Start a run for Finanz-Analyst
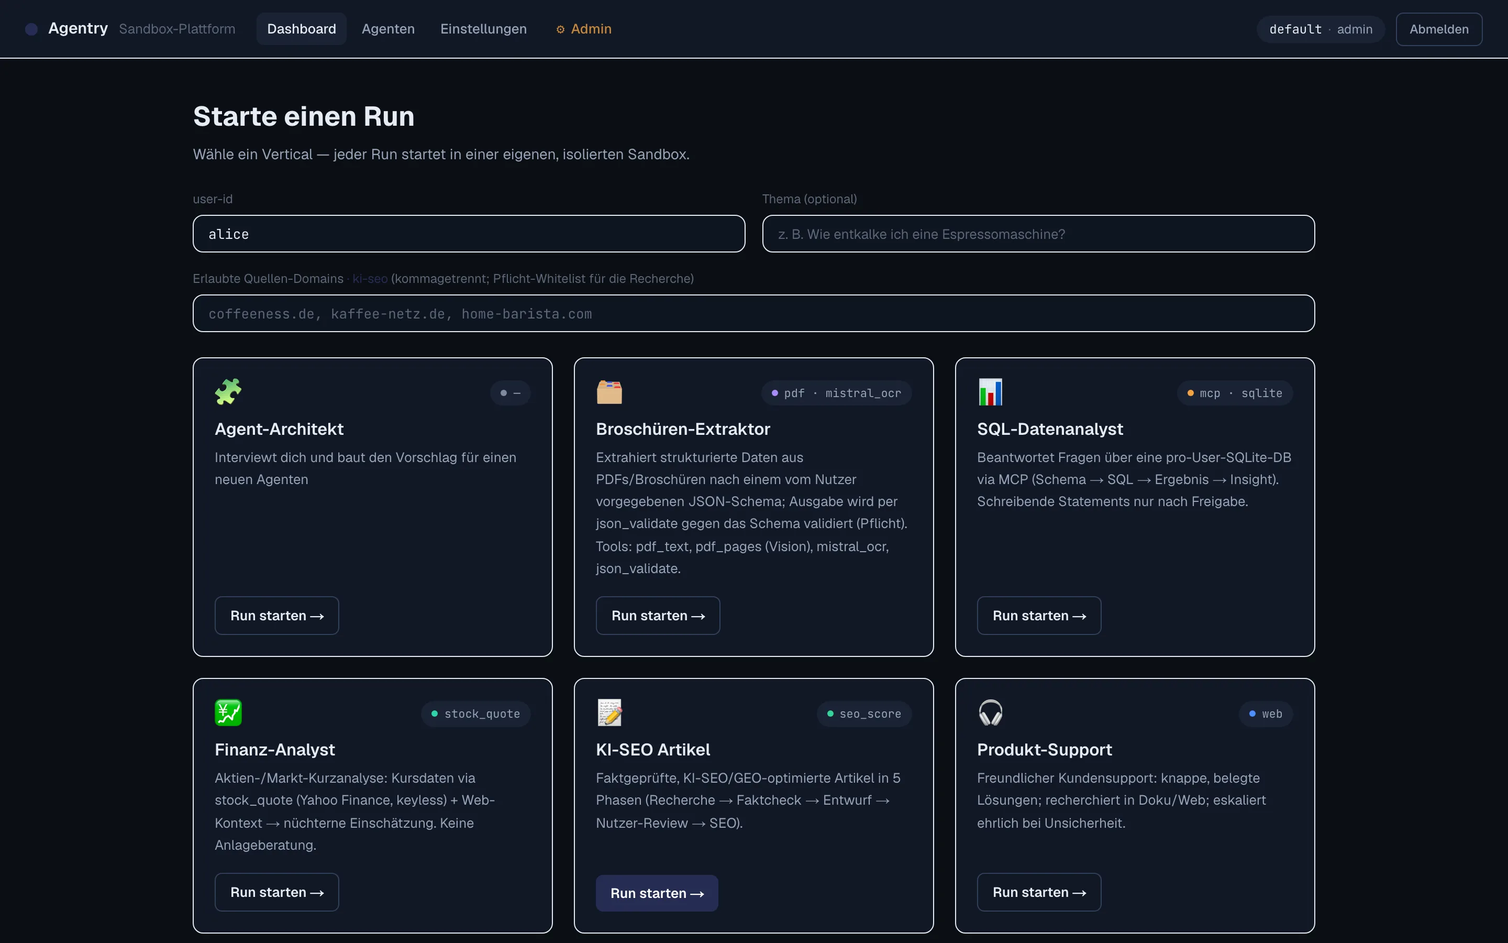The width and height of the screenshot is (1508, 943). 276,892
